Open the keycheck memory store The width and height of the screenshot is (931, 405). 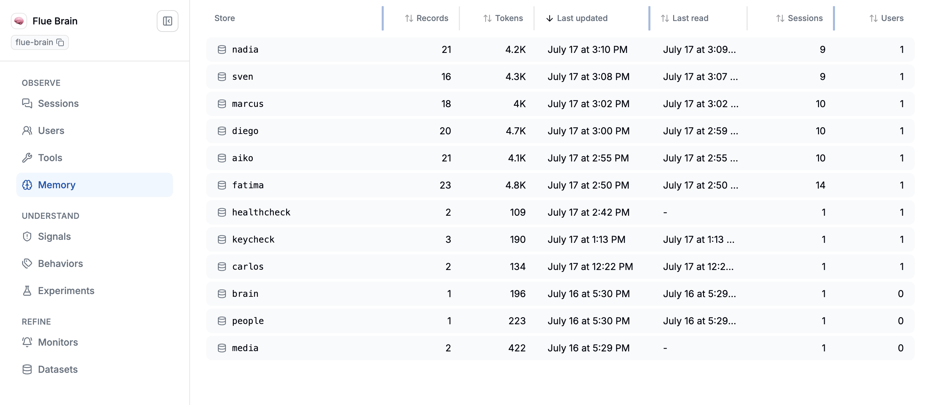pyautogui.click(x=560, y=239)
